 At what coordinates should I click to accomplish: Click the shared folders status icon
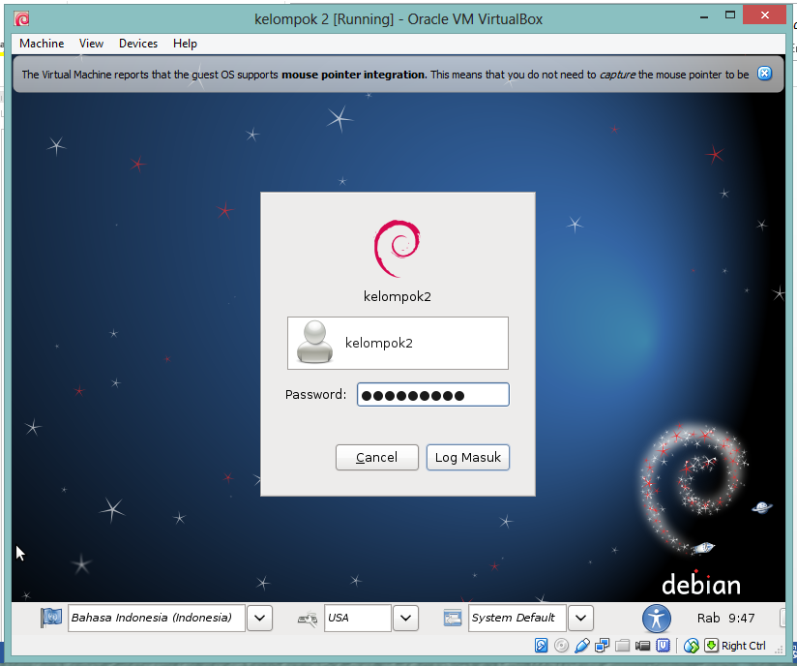pos(622,646)
